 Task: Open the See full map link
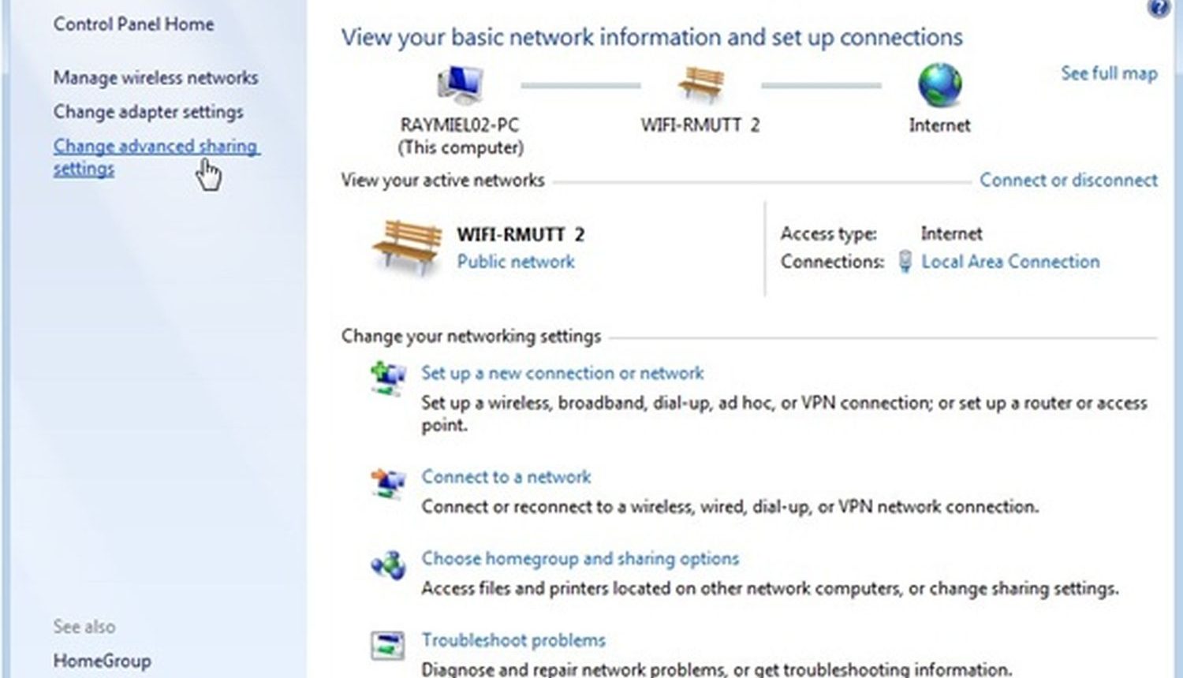click(1109, 73)
